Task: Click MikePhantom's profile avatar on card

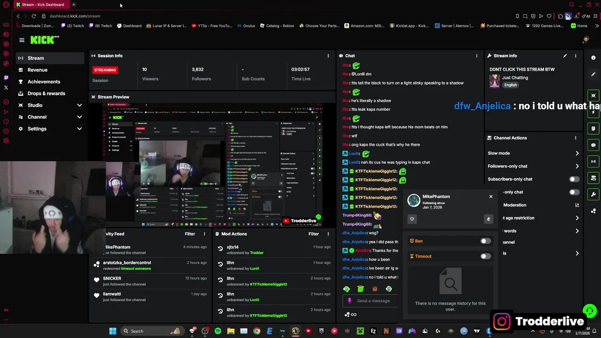Action: (x=414, y=200)
